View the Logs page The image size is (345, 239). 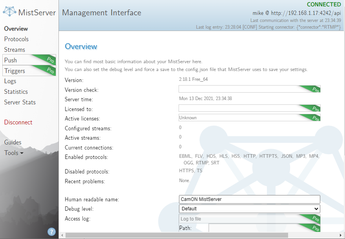10,81
